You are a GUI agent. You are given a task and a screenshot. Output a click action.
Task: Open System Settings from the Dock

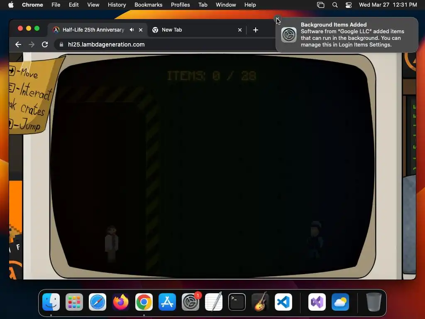pyautogui.click(x=191, y=302)
